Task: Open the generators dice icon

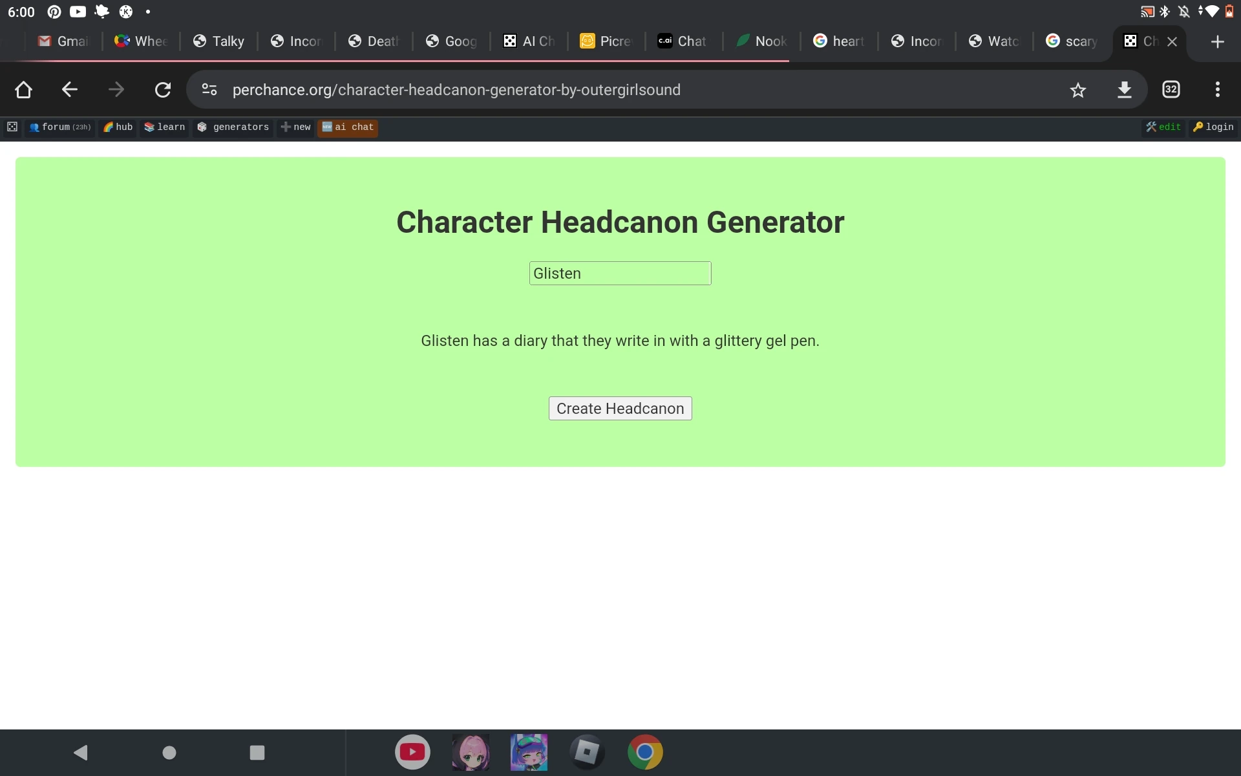Action: (x=202, y=127)
